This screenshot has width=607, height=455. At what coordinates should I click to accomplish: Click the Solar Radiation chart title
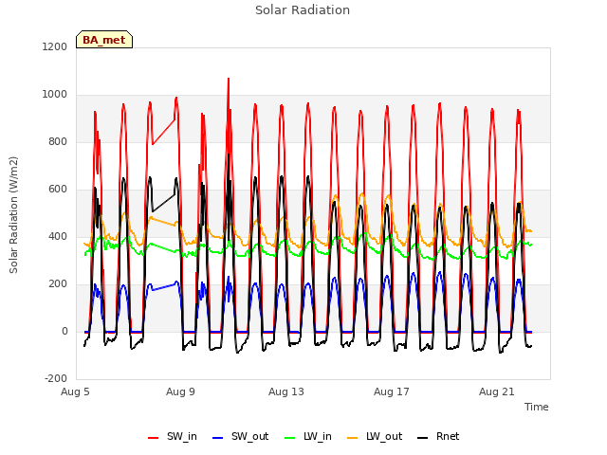click(303, 10)
